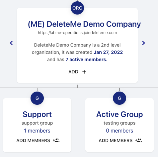Click the G badge above Active Group
Screen dimensions: 158x157
pyautogui.click(x=119, y=98)
